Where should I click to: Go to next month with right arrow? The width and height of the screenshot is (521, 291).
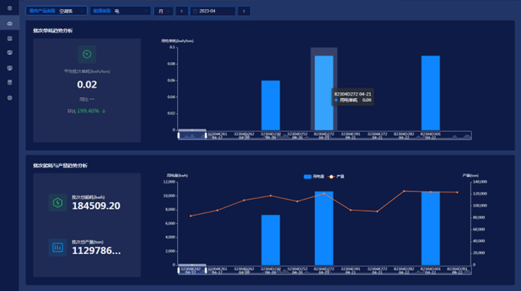244,11
